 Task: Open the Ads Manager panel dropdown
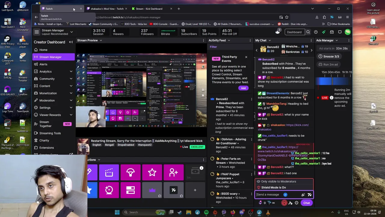pyautogui.click(x=337, y=40)
